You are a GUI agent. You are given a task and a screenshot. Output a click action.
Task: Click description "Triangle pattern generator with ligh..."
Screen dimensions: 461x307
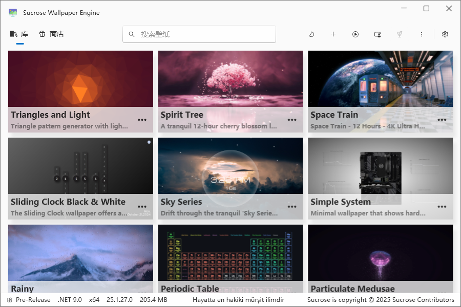[69, 126]
